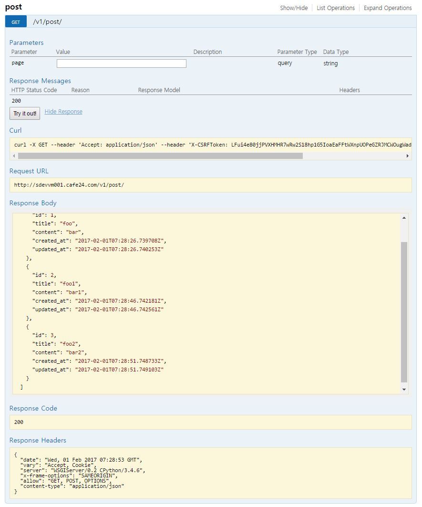Click the Request URL text box
Image resolution: width=422 pixels, height=507 pixels.
pos(210,185)
